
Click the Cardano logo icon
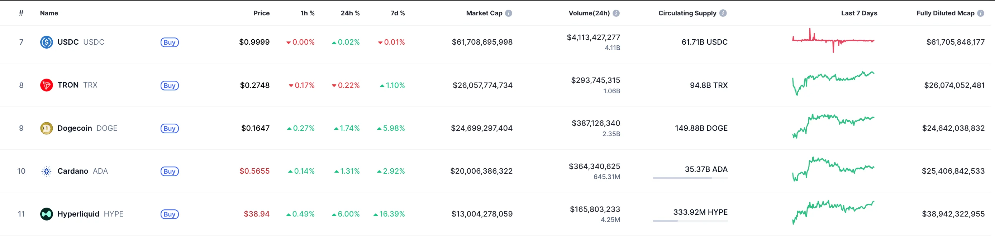[46, 171]
